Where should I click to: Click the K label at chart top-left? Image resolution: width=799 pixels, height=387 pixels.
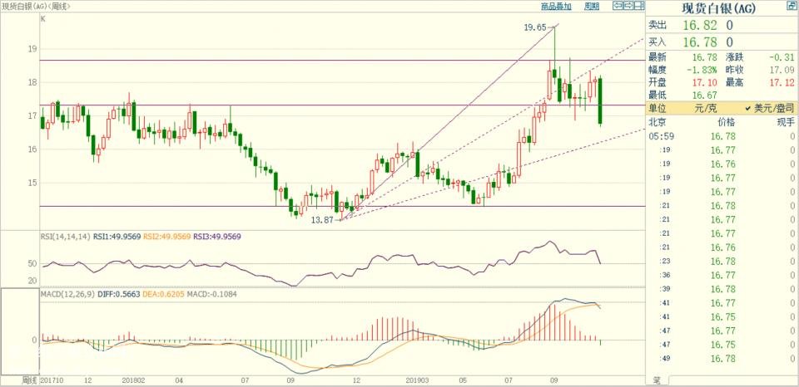point(42,18)
